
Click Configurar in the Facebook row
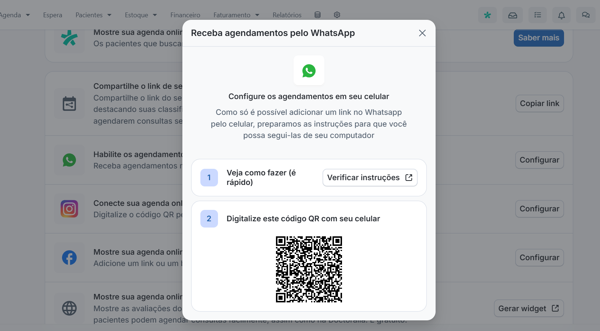click(x=539, y=258)
